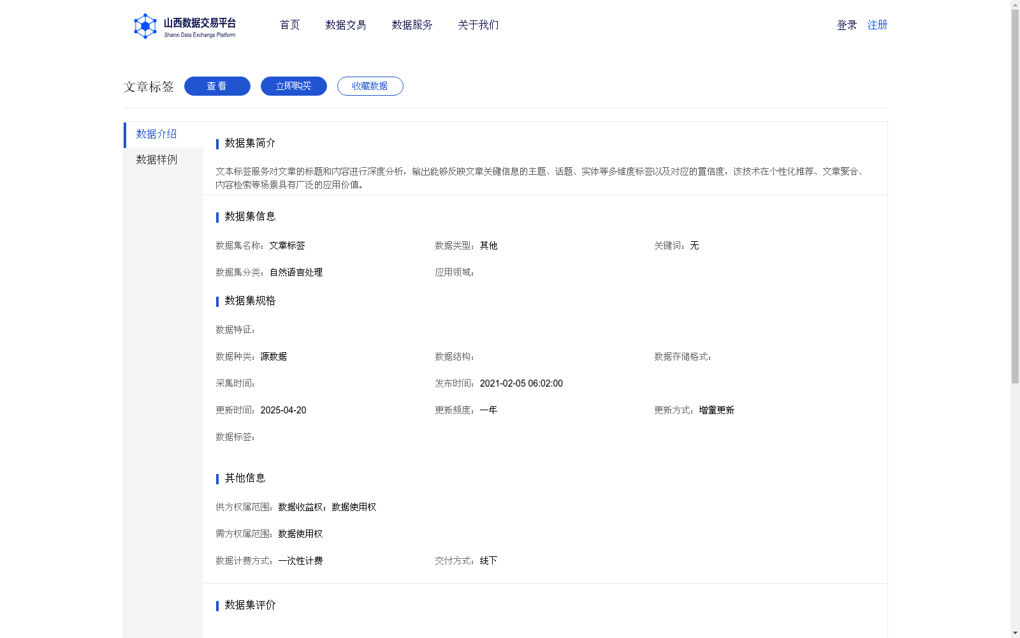Viewport: 1020px width, 638px height.
Task: Click the 其他 data type value
Action: [488, 246]
